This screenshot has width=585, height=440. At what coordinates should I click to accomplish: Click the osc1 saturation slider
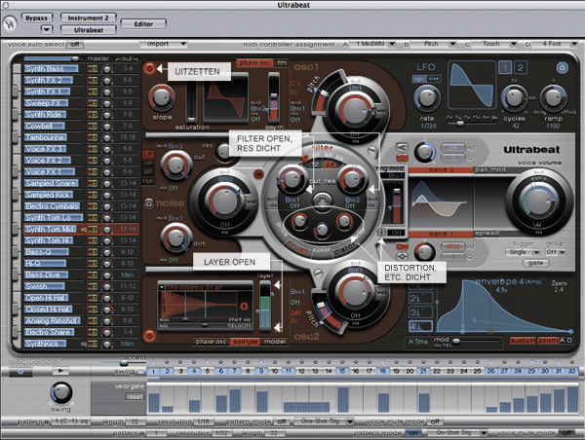point(191,100)
